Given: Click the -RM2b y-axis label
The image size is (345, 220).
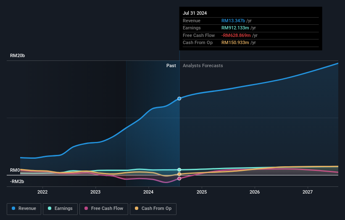Looking at the screenshot, I should click(x=17, y=181).
